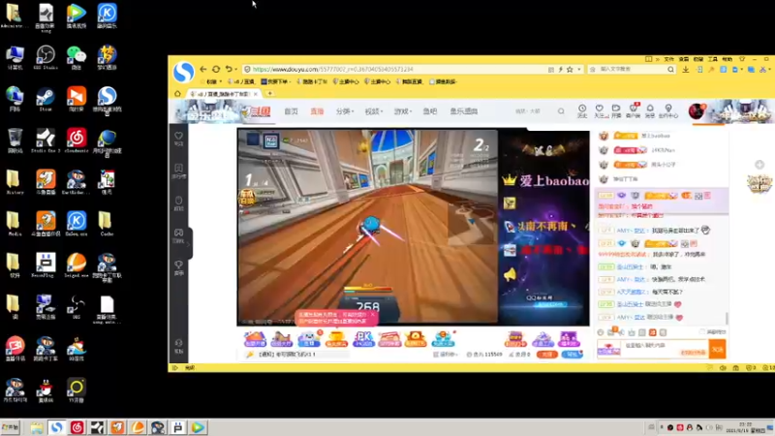Open the Steam desktop shortcut

(46, 99)
